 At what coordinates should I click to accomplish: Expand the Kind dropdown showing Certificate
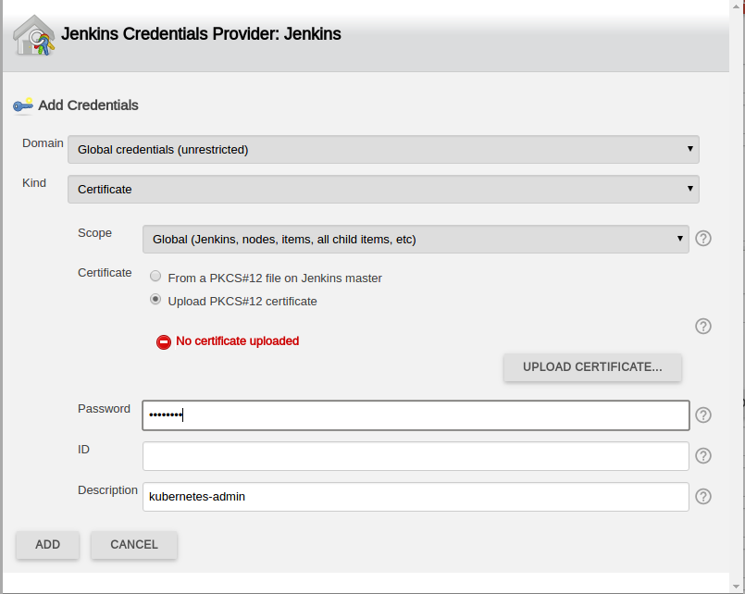383,189
